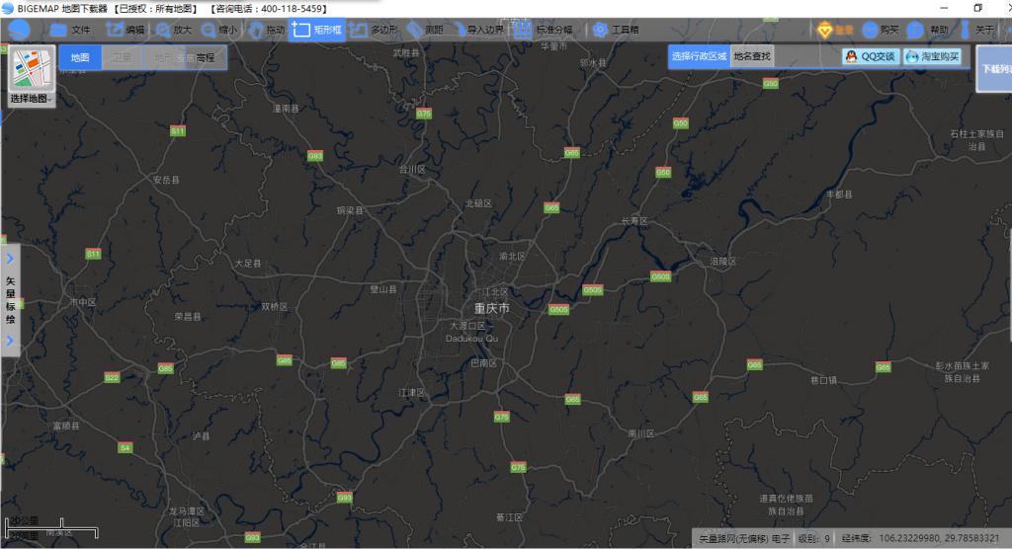Screen dimensions: 1012x549
Task: Switch to the 地图 map layer tab
Action: pyautogui.click(x=80, y=57)
